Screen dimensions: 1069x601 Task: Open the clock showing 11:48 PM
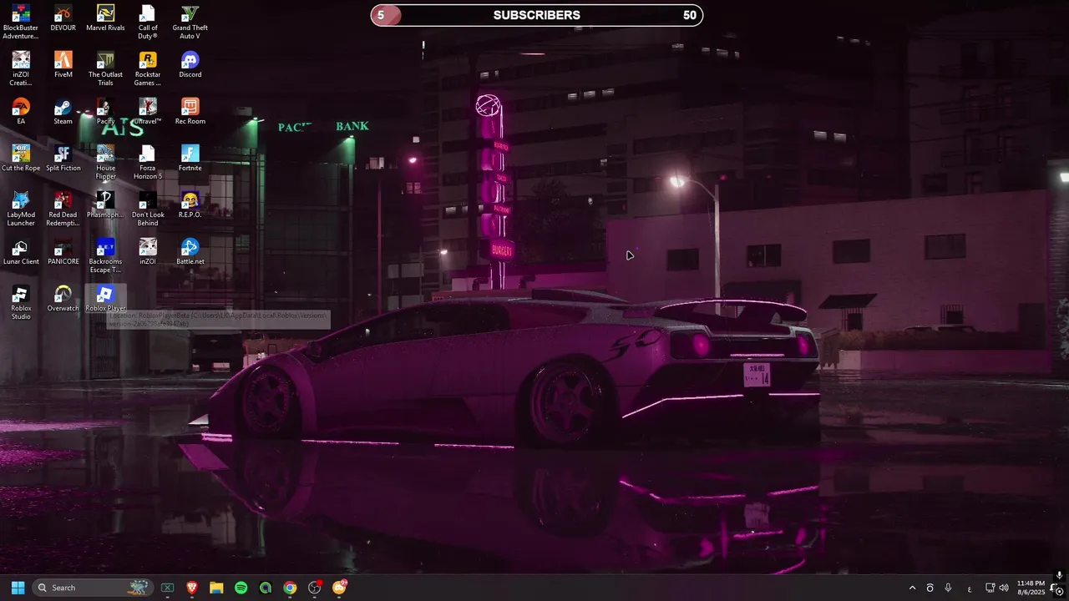pos(1031,588)
